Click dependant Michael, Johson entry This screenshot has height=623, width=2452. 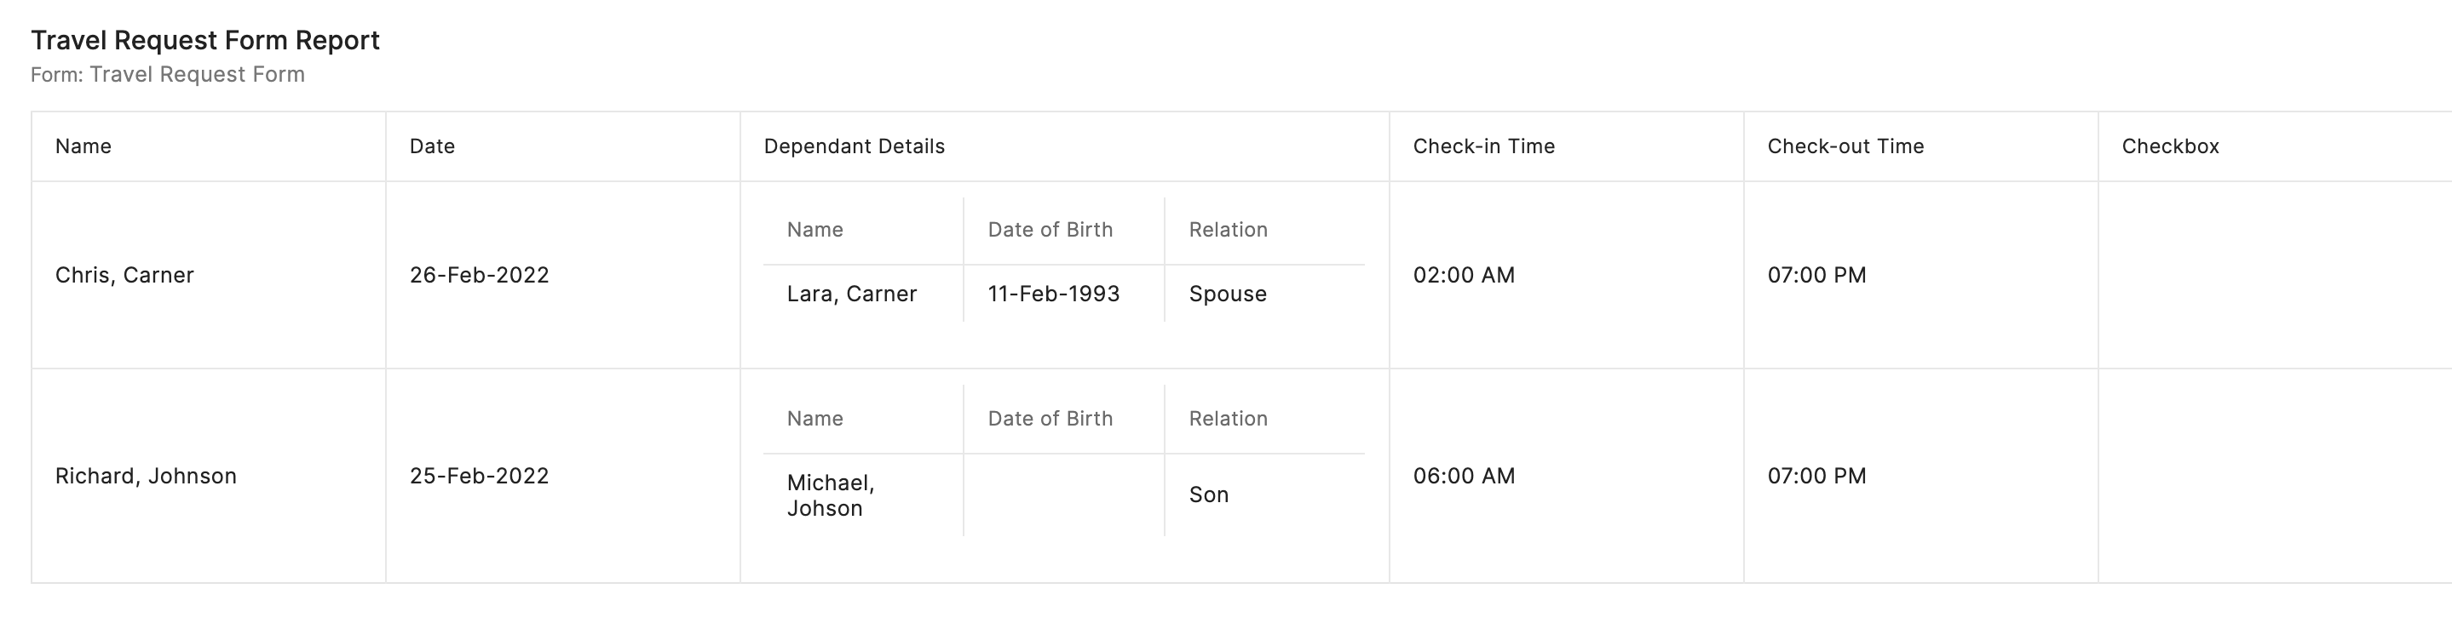click(x=830, y=494)
